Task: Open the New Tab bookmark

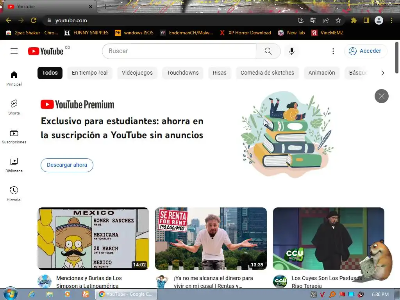Action: coord(291,33)
